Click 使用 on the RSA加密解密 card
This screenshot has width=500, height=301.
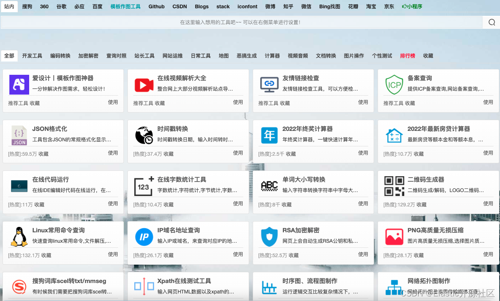tap(363, 254)
